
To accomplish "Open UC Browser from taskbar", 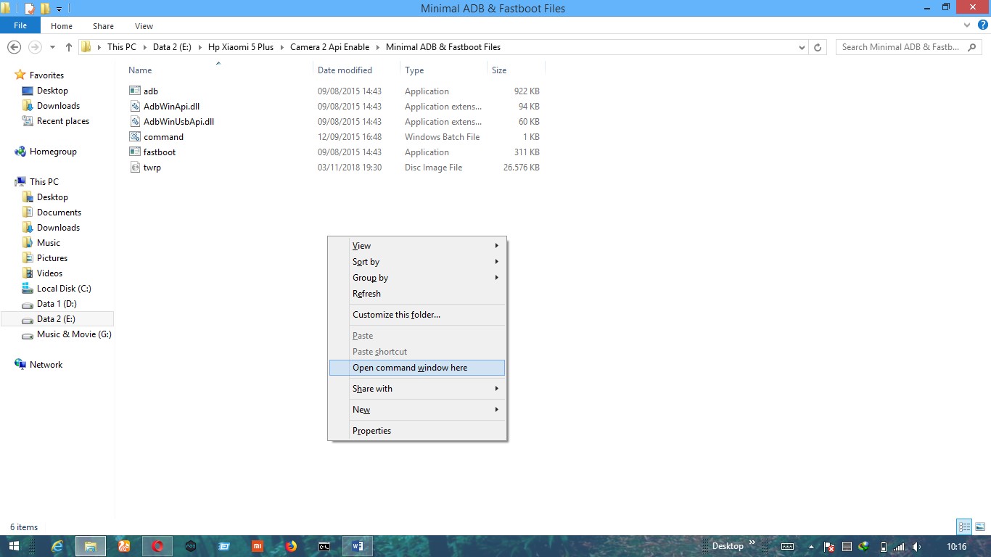I will 124,546.
